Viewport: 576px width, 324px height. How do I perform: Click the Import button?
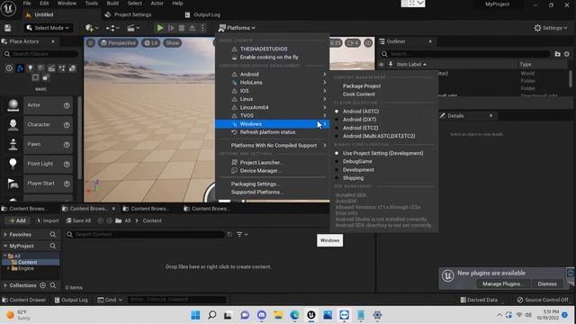pyautogui.click(x=48, y=220)
